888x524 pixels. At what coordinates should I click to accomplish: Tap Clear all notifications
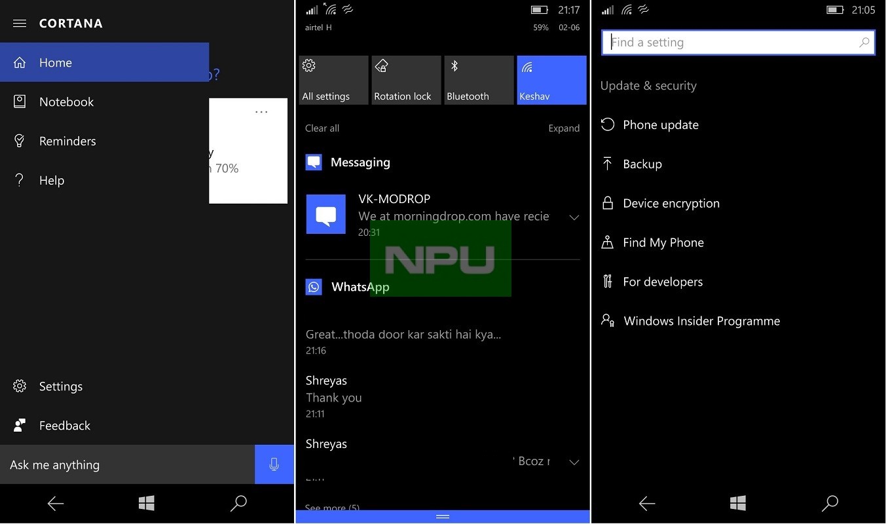322,128
